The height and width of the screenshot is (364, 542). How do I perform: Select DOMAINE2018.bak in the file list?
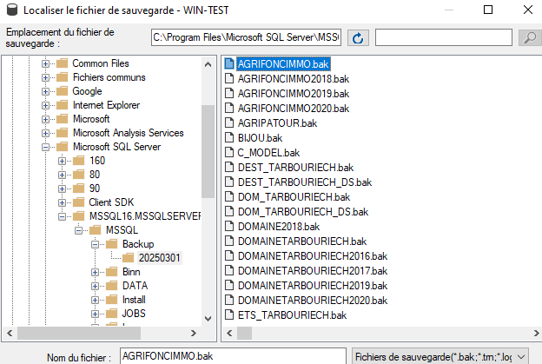coord(272,226)
